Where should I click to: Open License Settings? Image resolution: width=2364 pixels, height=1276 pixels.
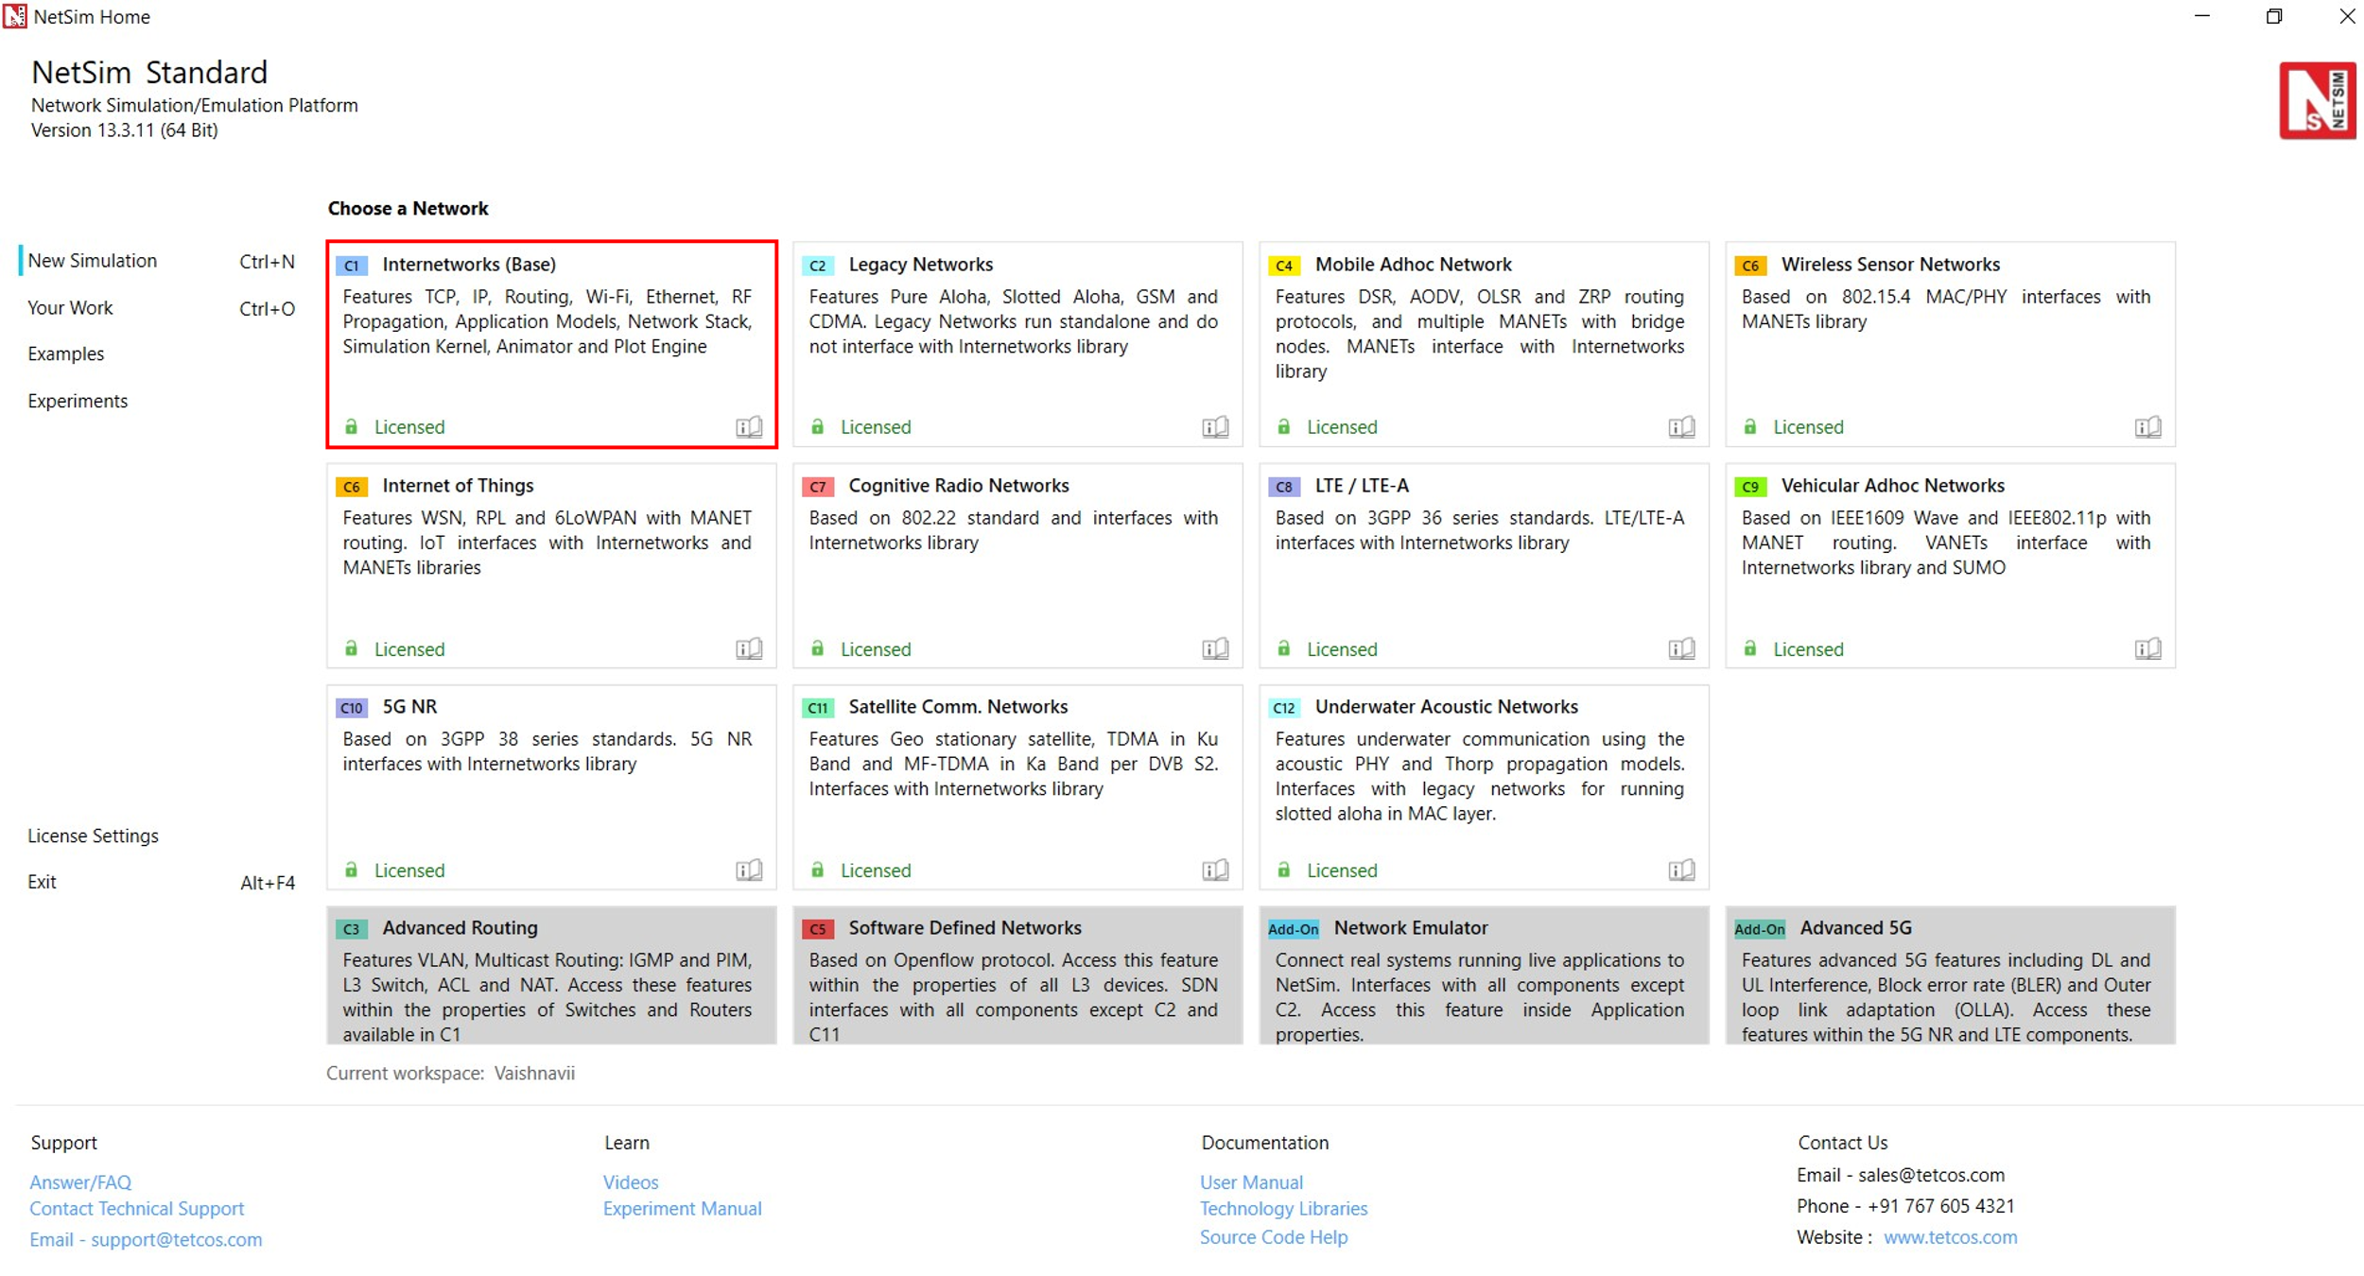click(93, 836)
